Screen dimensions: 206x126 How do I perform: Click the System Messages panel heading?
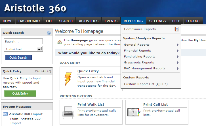[17, 106]
